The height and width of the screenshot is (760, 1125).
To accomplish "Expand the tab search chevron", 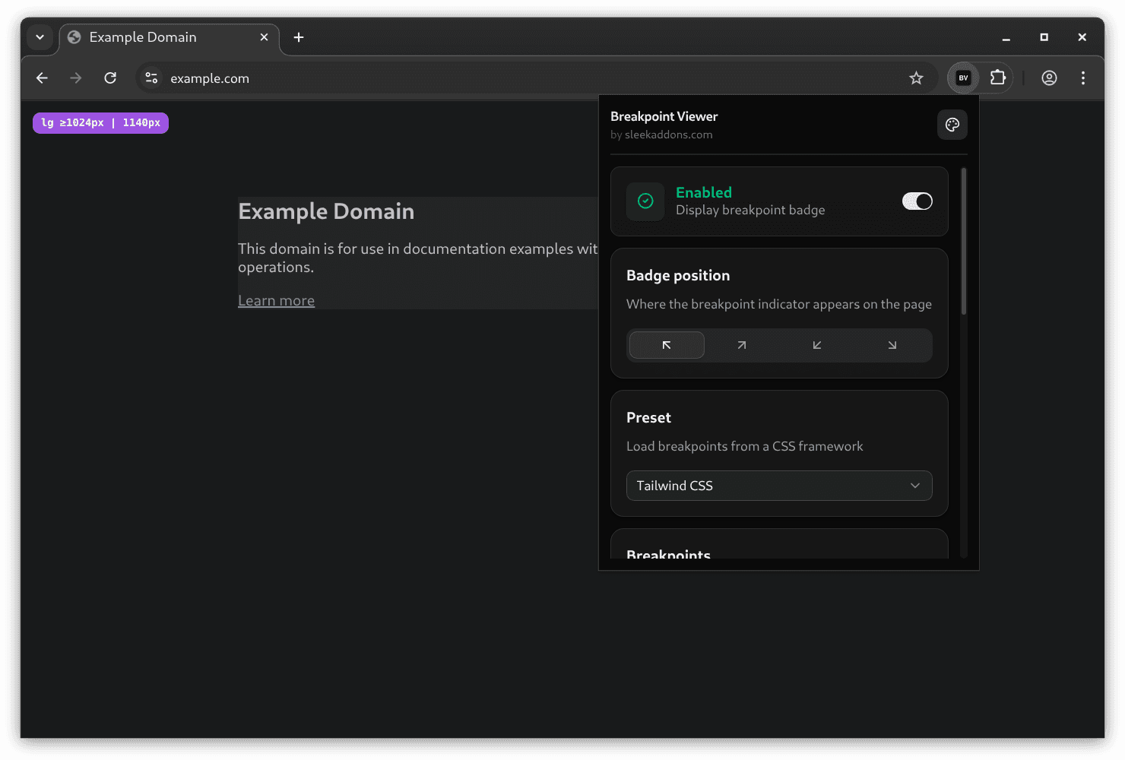I will pos(40,36).
